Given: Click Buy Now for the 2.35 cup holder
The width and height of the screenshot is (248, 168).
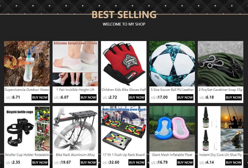Looking at the screenshot, I should [x=40, y=162].
